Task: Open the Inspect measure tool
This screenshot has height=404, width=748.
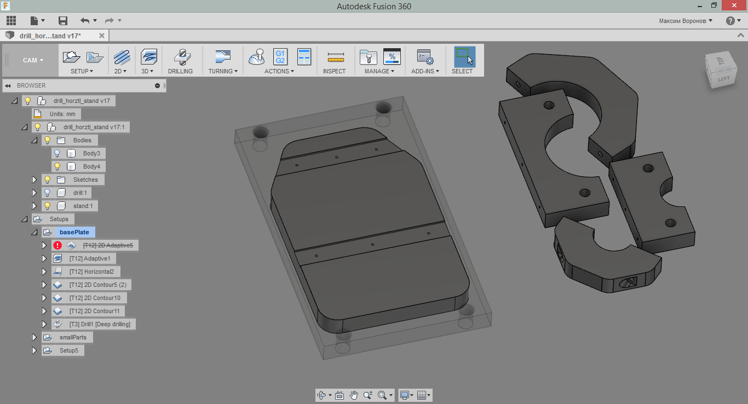Action: click(335, 57)
